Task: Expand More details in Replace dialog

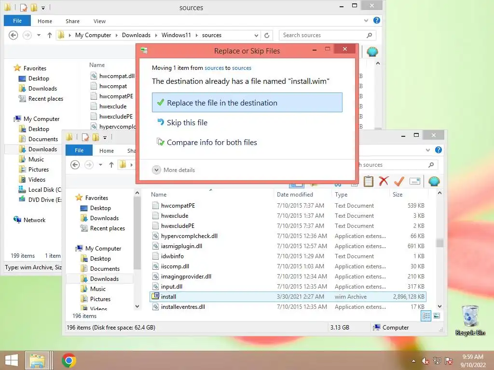Action: tap(174, 170)
